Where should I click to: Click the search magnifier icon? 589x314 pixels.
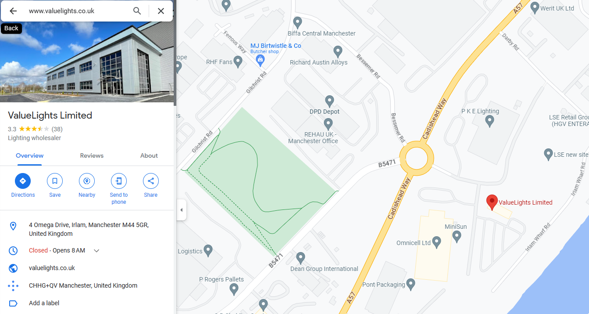[x=137, y=11]
